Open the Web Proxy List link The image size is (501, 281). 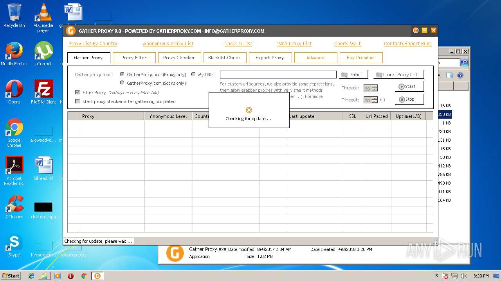pyautogui.click(x=294, y=44)
